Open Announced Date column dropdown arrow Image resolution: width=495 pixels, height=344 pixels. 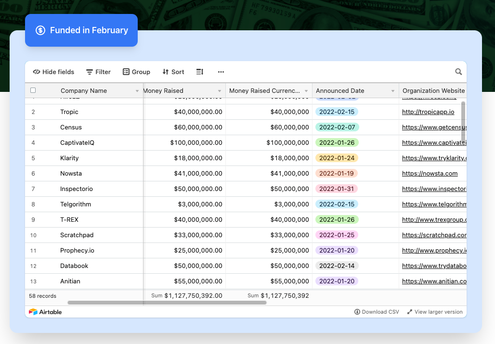pos(393,91)
